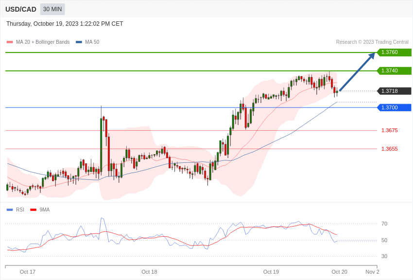
Task: Click the 1.3700 pivot price tag
Action: [x=395, y=107]
